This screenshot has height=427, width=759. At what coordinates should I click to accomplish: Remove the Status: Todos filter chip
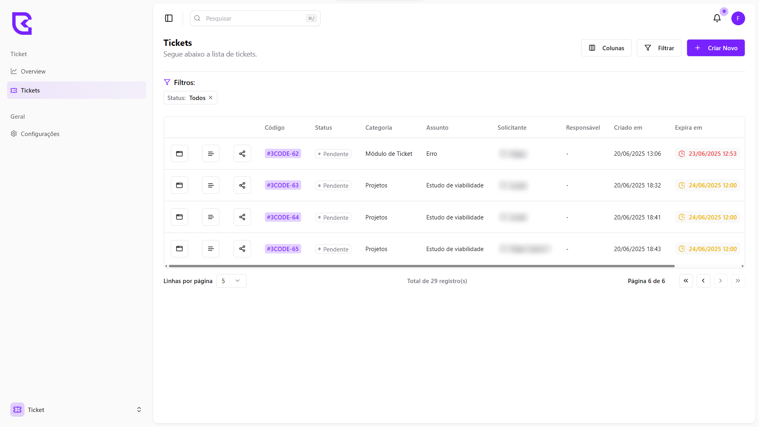click(x=211, y=98)
